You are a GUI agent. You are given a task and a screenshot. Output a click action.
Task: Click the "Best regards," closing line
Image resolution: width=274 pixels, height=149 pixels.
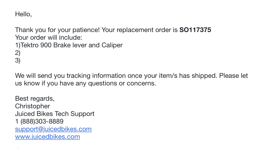[x=35, y=99]
